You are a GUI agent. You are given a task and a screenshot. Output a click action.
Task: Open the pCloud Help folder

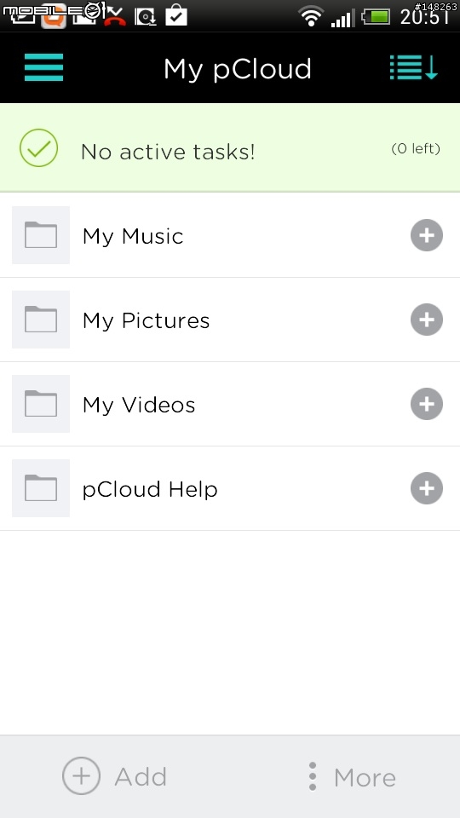click(x=230, y=489)
